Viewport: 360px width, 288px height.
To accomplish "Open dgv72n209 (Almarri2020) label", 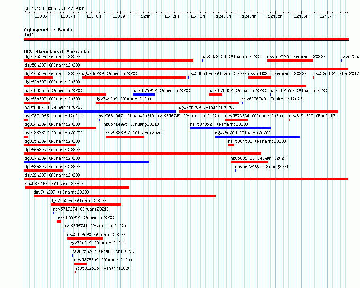I will [x=97, y=243].
